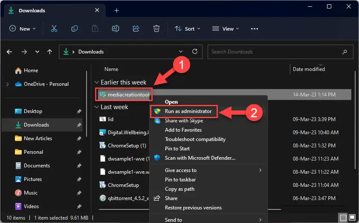The width and height of the screenshot is (359, 223).
Task: Close the Downloads tab
Action: (97, 10)
